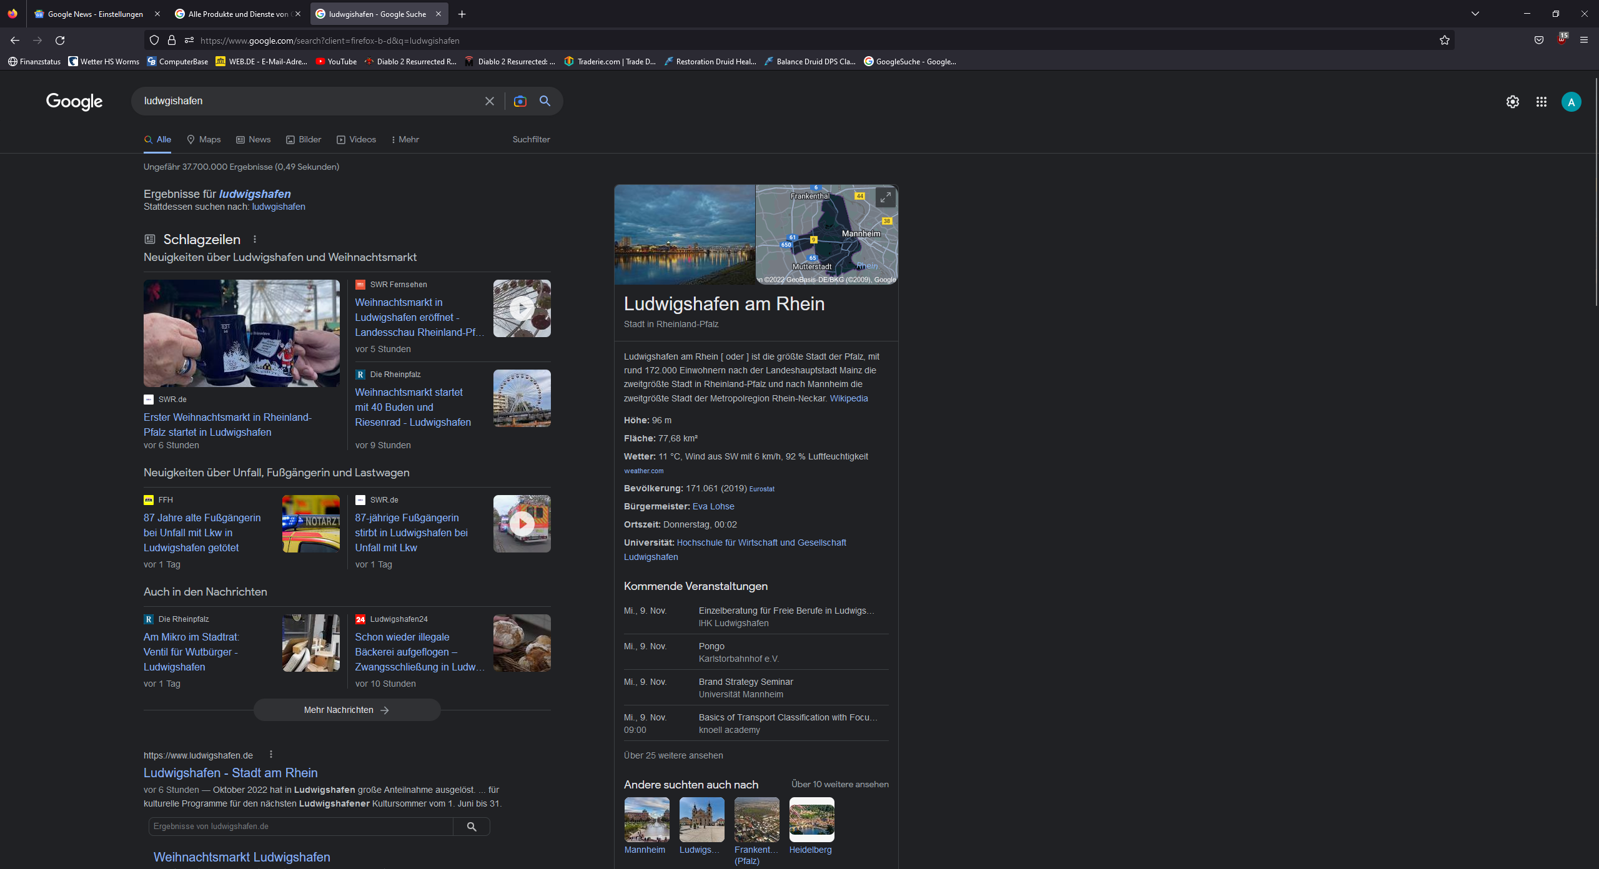This screenshot has width=1599, height=869.
Task: Click the Ergebnisse von ludwigshafen.de search field
Action: pos(300,826)
